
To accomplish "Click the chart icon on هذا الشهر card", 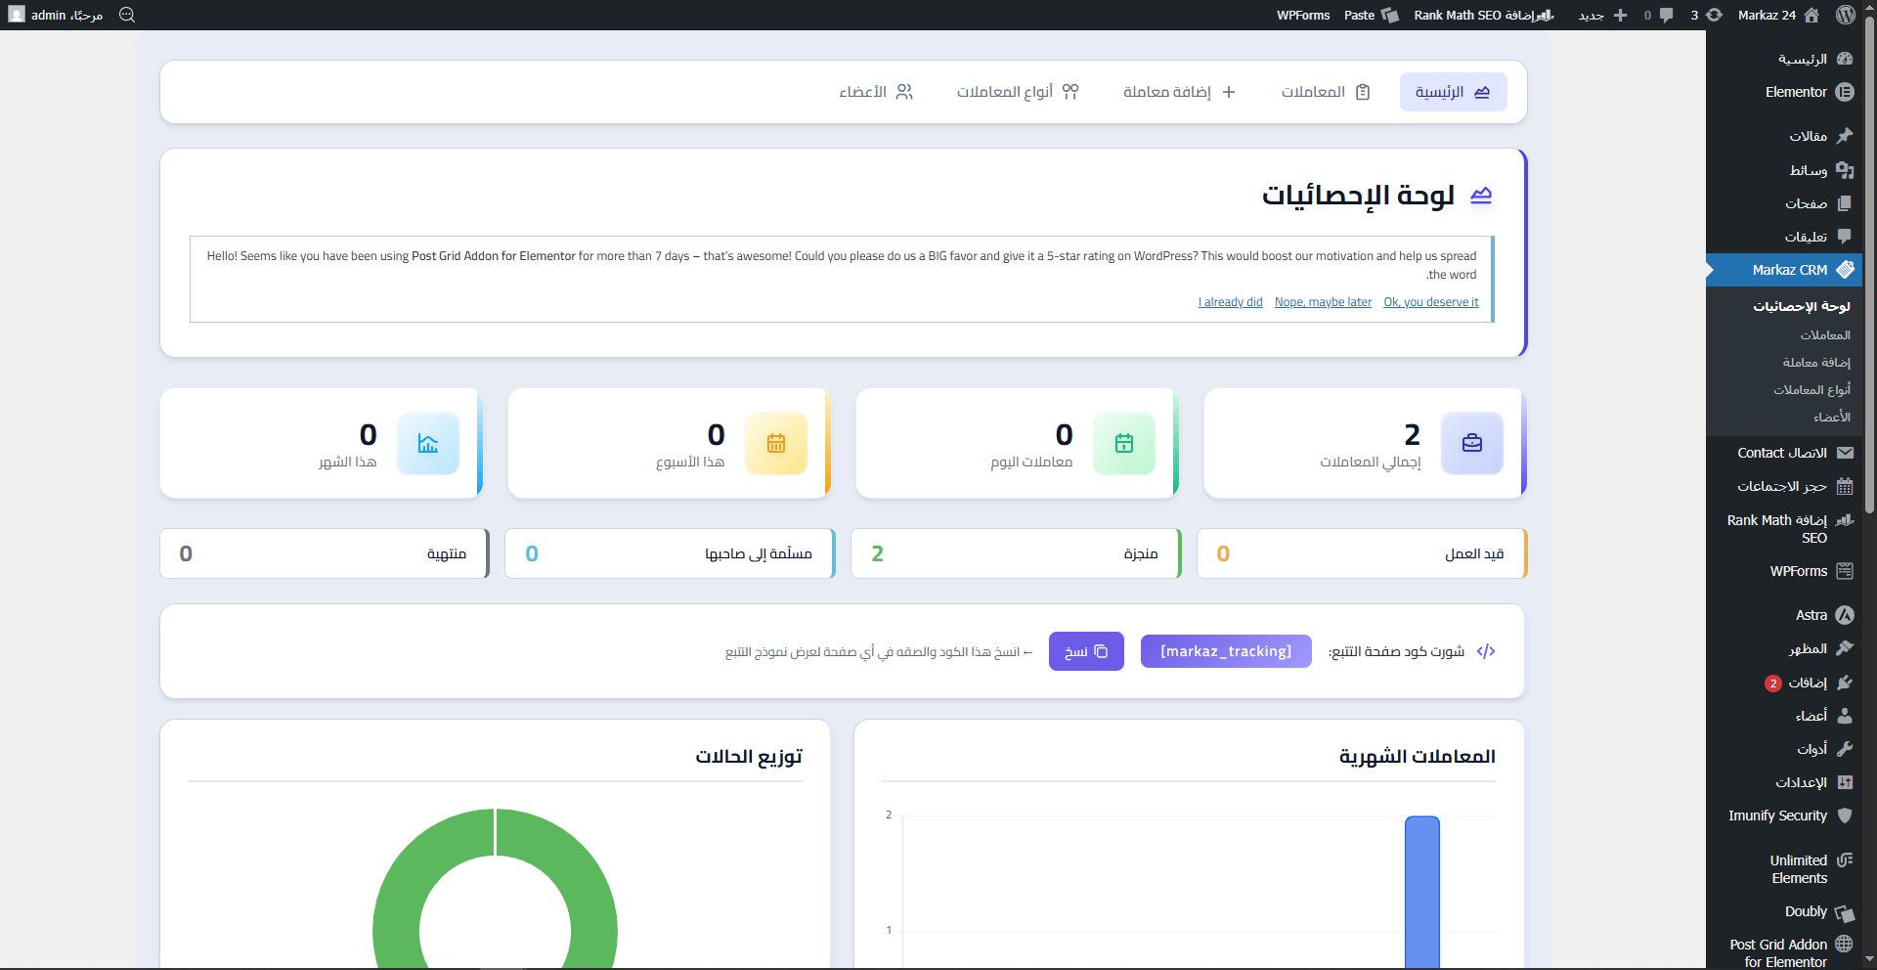I will pyautogui.click(x=428, y=443).
